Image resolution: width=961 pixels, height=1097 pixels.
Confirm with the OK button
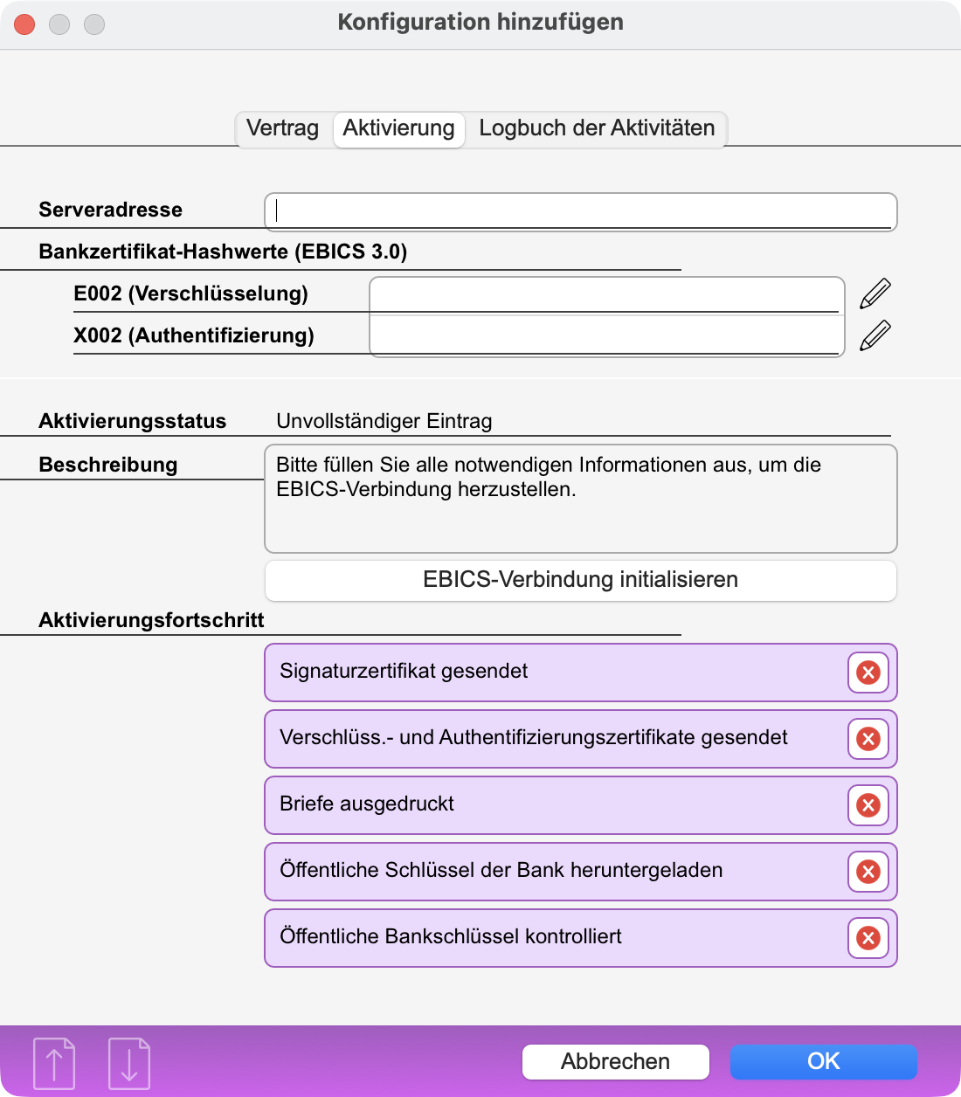point(823,1061)
